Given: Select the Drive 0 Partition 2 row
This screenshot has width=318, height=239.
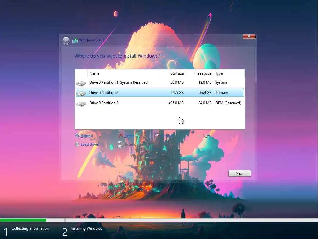Looking at the screenshot, I should [x=160, y=93].
